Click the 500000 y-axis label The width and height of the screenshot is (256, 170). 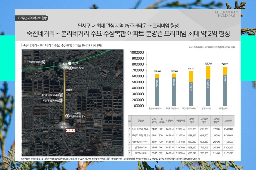coord(138,82)
